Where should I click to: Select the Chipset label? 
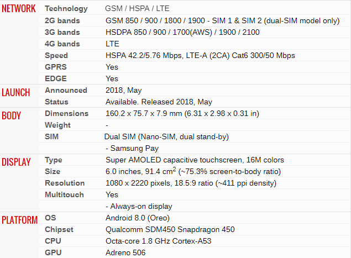click(x=59, y=229)
